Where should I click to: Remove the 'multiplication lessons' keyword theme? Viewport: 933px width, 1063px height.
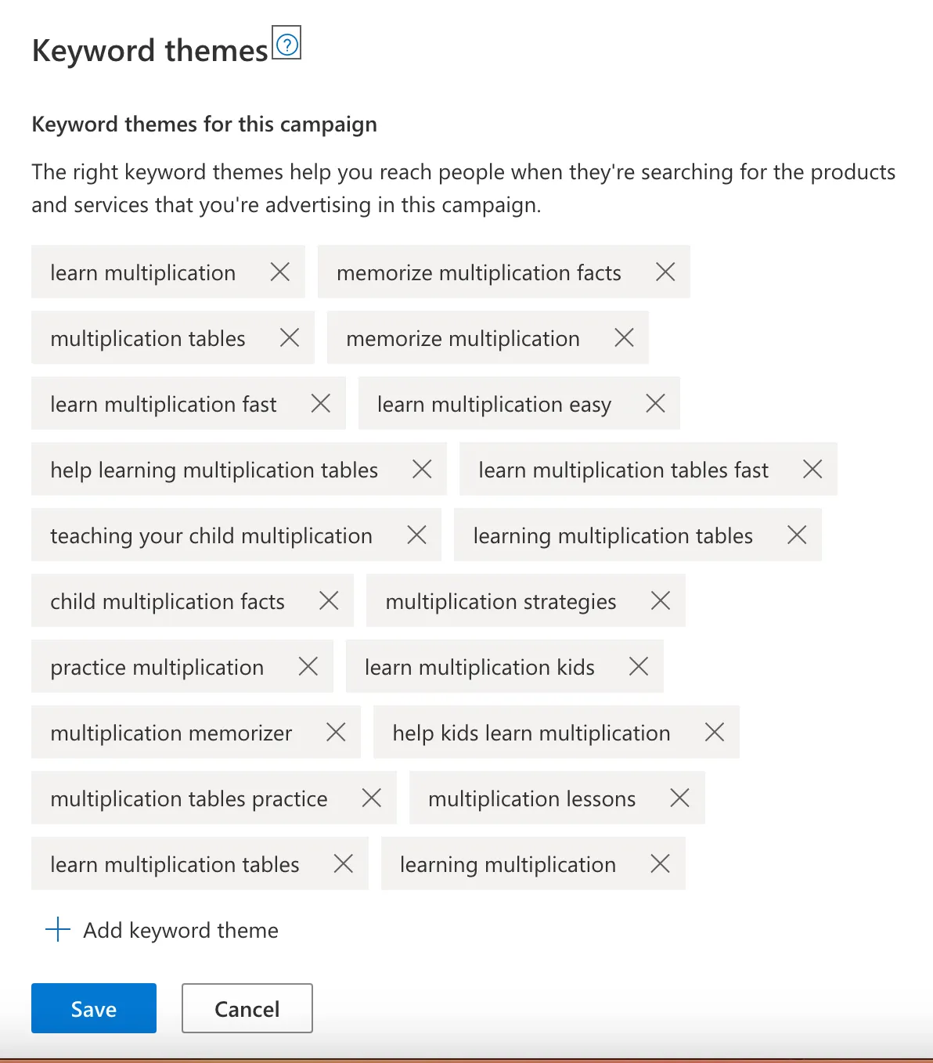click(x=680, y=798)
